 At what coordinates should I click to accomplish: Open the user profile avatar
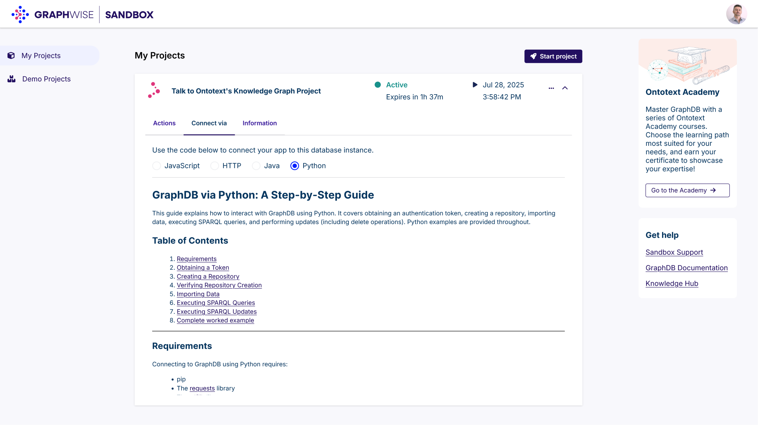coord(736,14)
